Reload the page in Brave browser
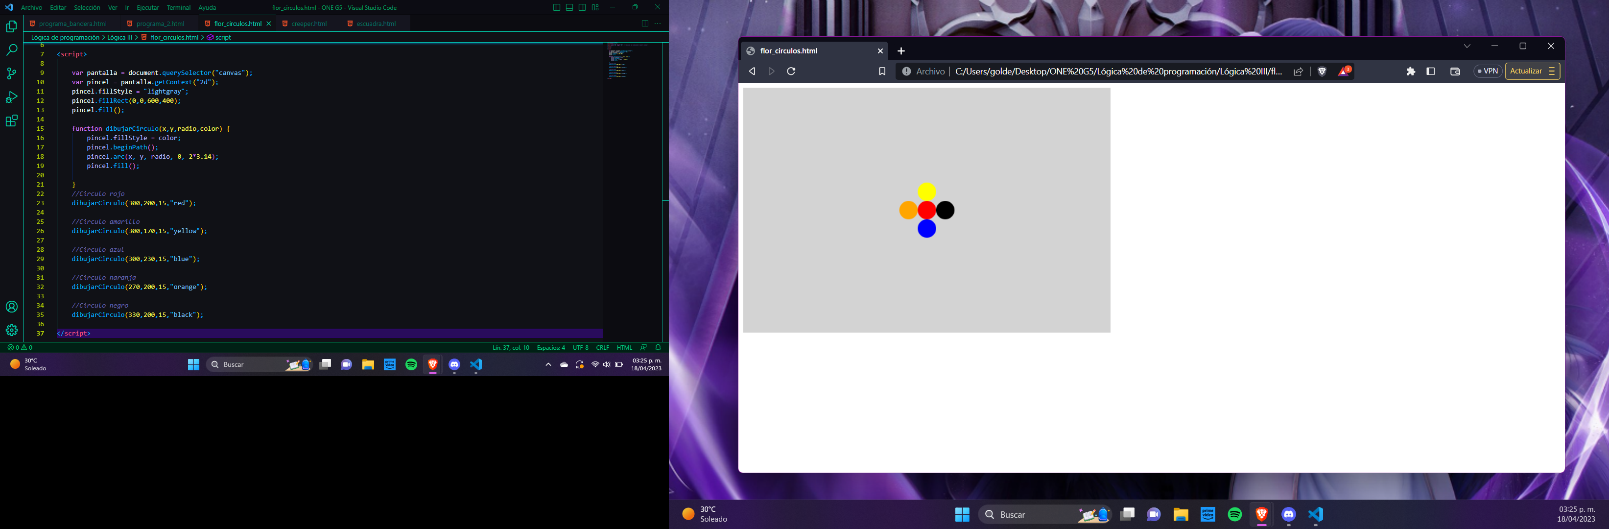The height and width of the screenshot is (529, 1609). [791, 71]
